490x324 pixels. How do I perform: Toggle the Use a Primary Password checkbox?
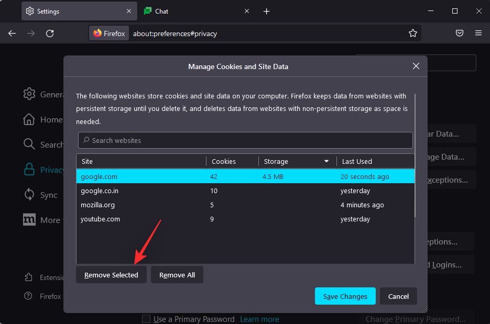147,319
